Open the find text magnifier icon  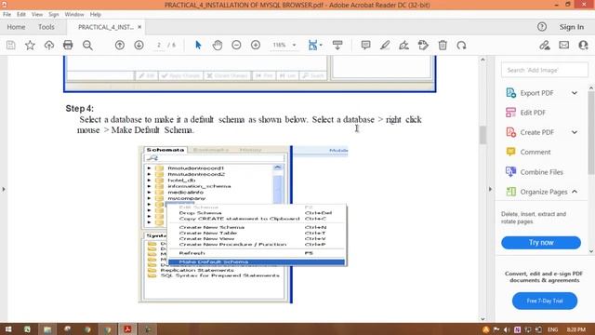point(87,46)
